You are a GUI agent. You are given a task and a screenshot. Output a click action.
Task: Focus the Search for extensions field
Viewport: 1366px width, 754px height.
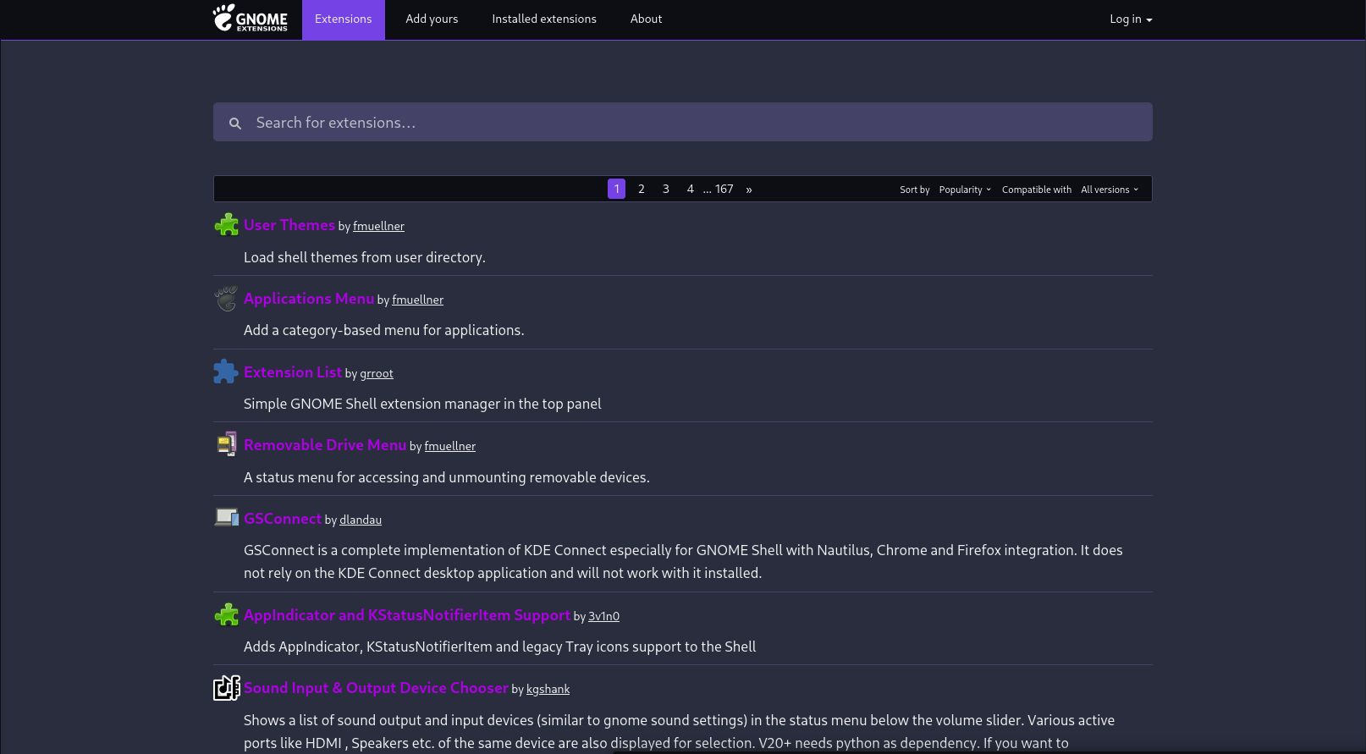pos(683,122)
